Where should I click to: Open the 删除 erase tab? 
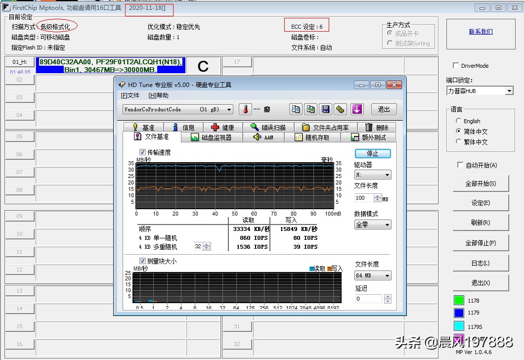pos(376,128)
